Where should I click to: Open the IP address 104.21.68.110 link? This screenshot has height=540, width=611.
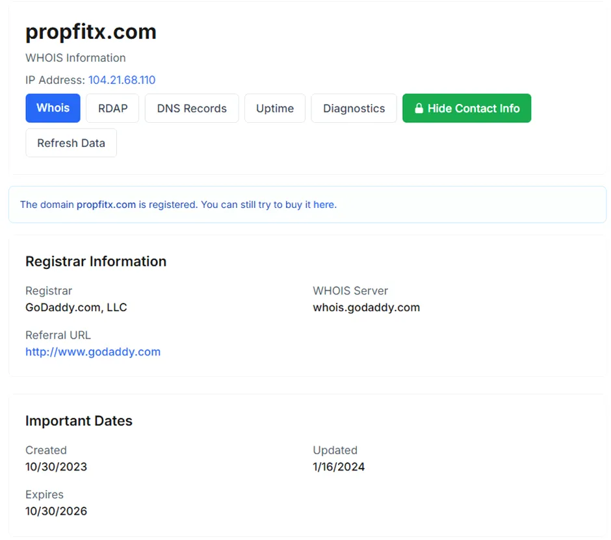pos(122,80)
